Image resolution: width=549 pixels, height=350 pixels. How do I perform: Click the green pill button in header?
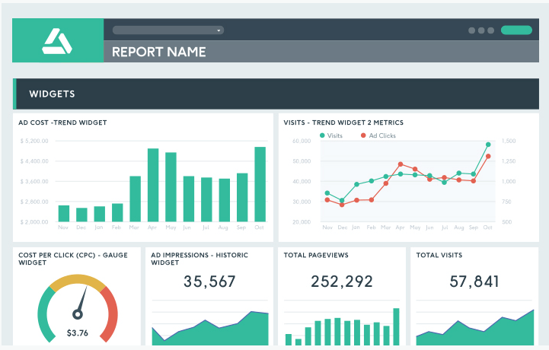516,30
